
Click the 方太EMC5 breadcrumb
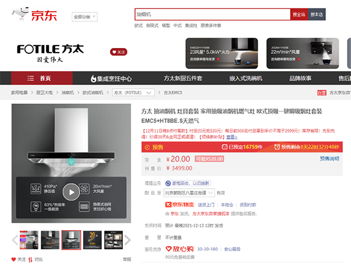pyautogui.click(x=173, y=92)
